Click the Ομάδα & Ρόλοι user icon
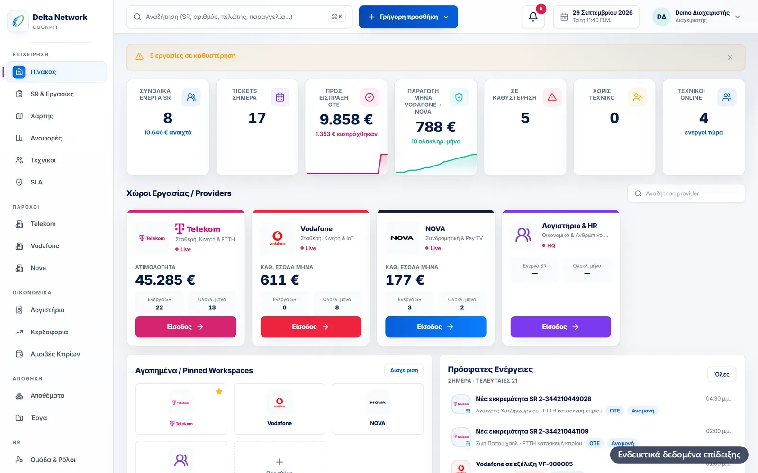This screenshot has height=473, width=758. 19,459
